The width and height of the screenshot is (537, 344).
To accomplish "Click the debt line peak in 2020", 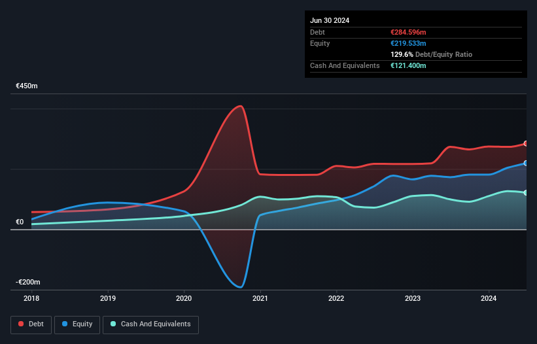I will pyautogui.click(x=241, y=106).
